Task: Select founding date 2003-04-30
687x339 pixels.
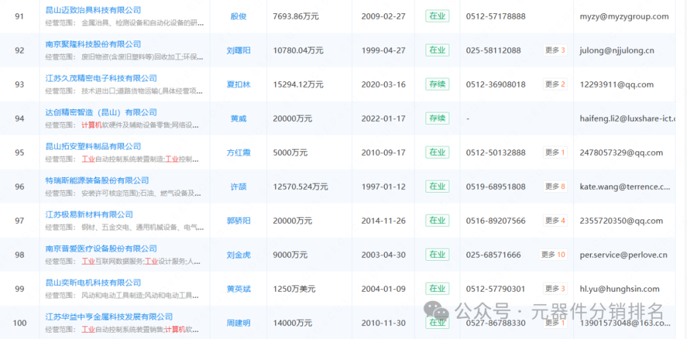Action: click(x=384, y=255)
